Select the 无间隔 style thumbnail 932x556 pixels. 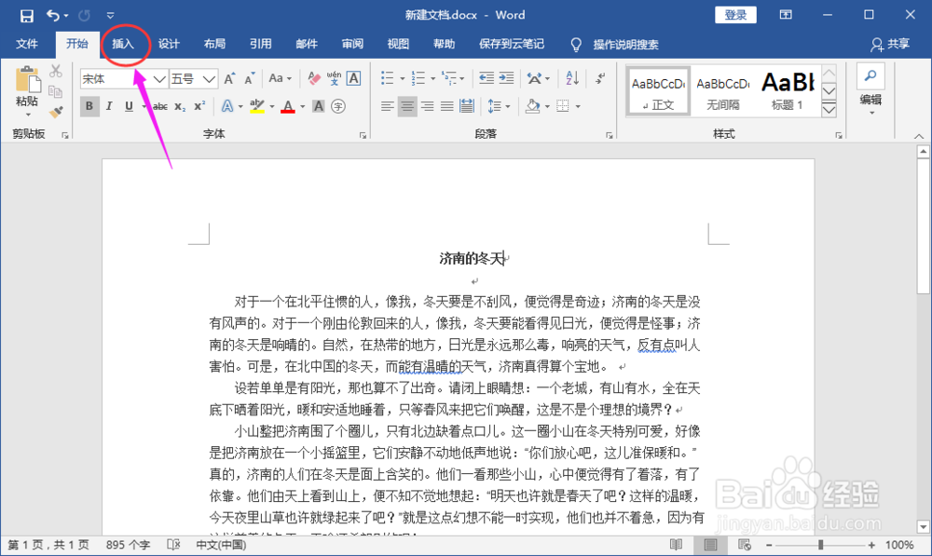(x=723, y=91)
